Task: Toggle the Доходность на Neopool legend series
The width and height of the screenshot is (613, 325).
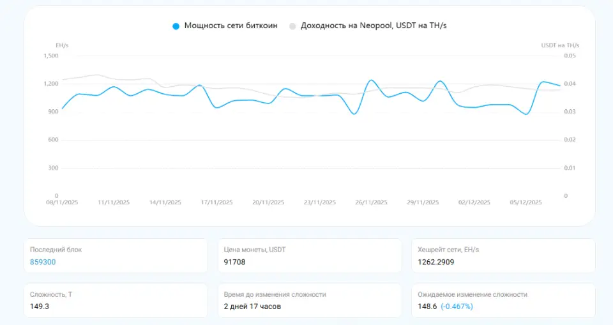Action: [372, 26]
